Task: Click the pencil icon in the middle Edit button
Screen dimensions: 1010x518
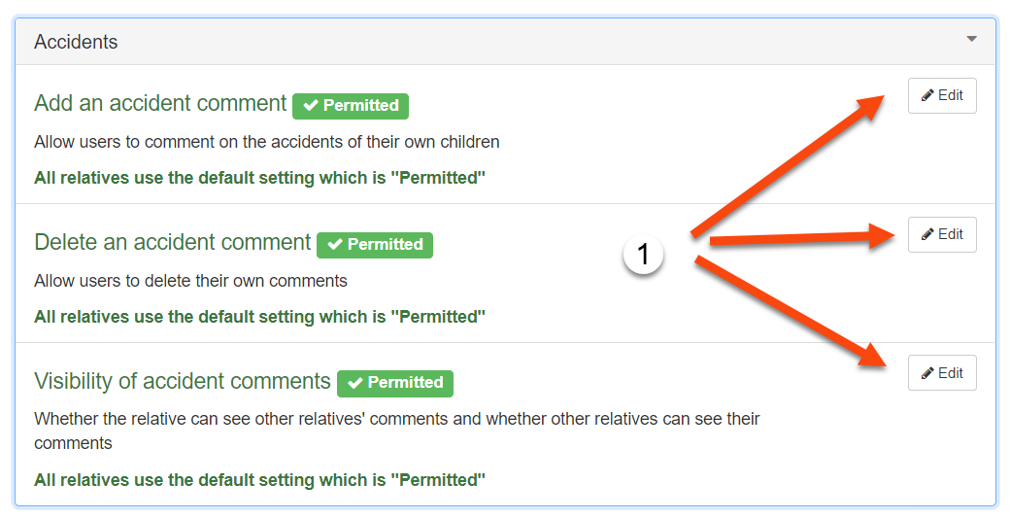Action: (x=926, y=234)
